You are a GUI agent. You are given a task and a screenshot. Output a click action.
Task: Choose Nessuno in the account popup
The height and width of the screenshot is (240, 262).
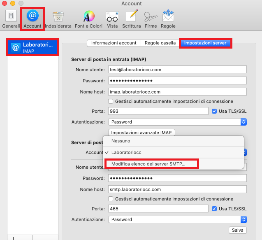[121, 141]
